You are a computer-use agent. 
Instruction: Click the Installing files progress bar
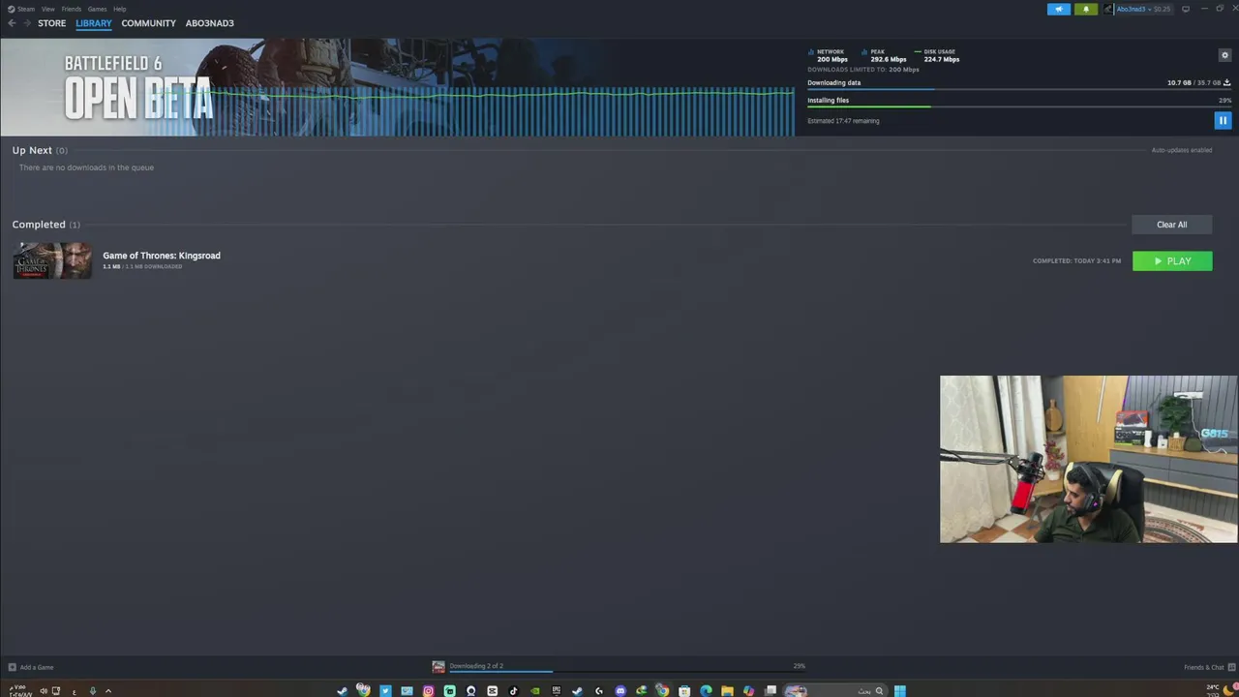pyautogui.click(x=1019, y=106)
